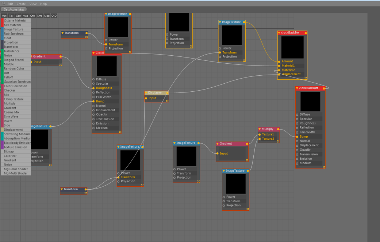Open the Create menu

21,4
